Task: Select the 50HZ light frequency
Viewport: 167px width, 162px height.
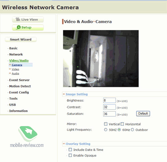Action: (106, 130)
